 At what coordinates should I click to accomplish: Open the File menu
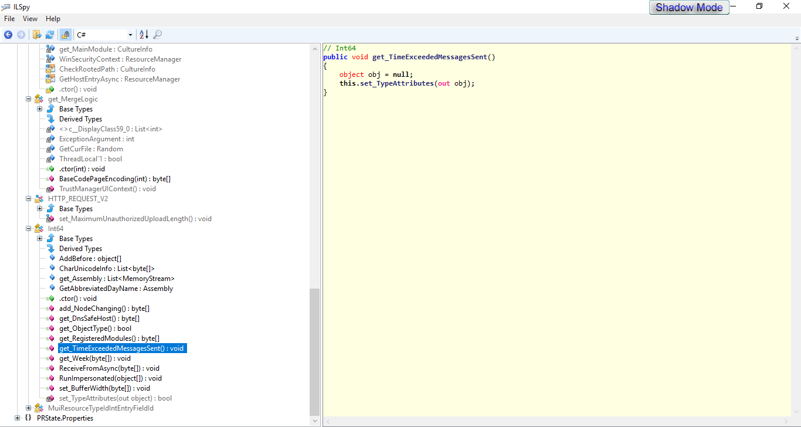[9, 19]
